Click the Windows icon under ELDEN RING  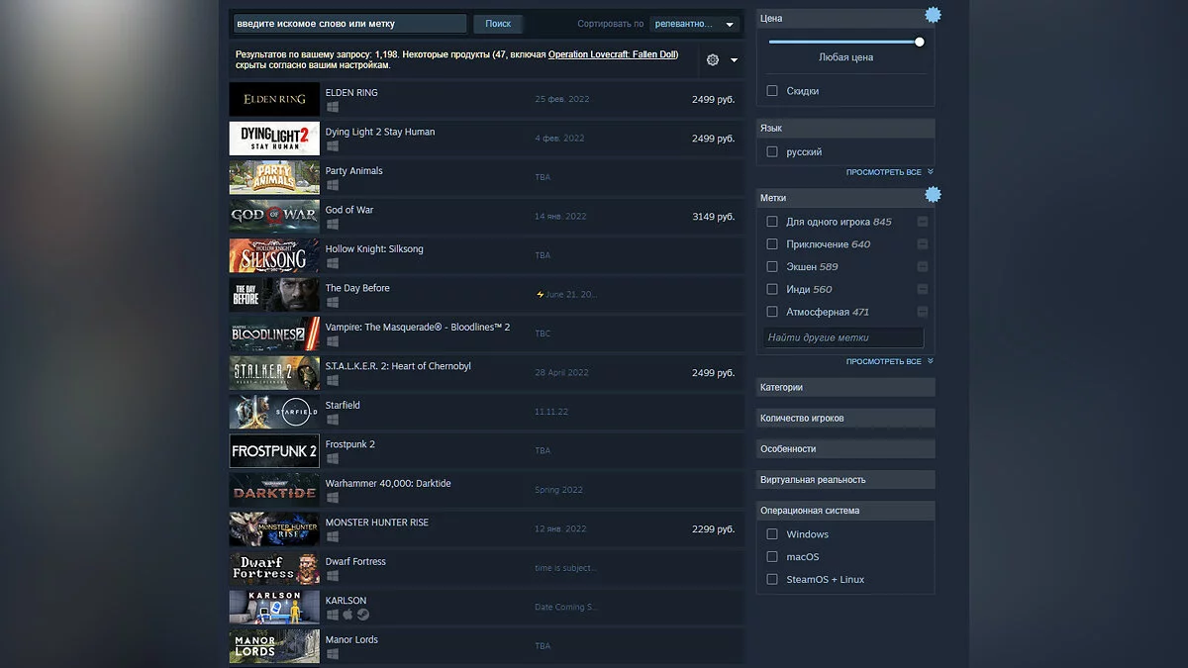[x=333, y=107]
